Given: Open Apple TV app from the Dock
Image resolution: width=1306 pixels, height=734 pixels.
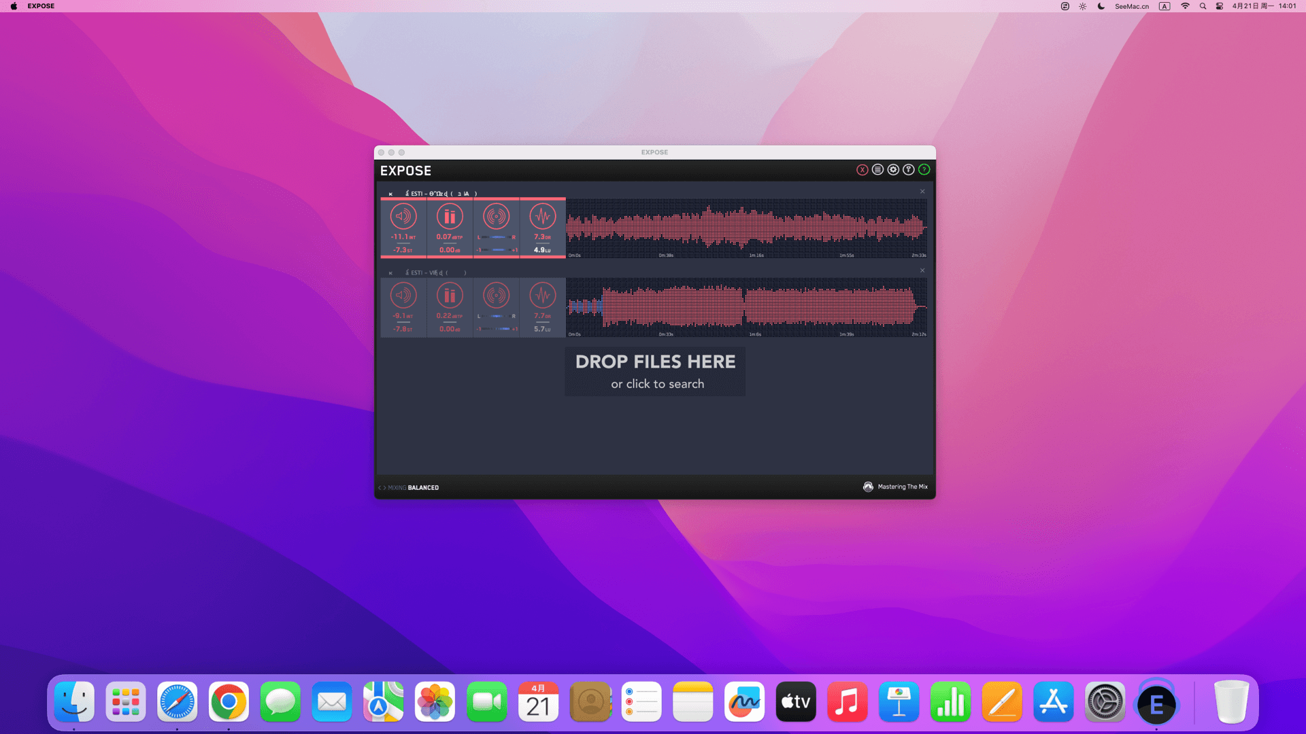Looking at the screenshot, I should pos(796,701).
